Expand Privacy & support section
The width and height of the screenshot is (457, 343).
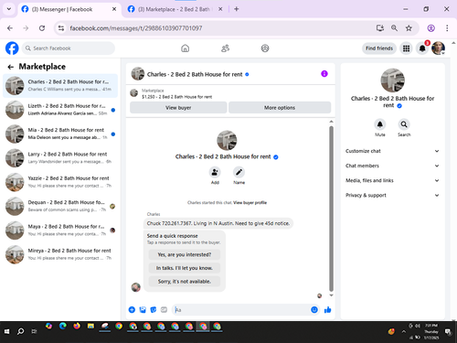pos(392,195)
